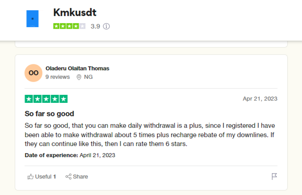Click the Apr 21, 2023 review date
This screenshot has width=302, height=195.
(x=260, y=99)
